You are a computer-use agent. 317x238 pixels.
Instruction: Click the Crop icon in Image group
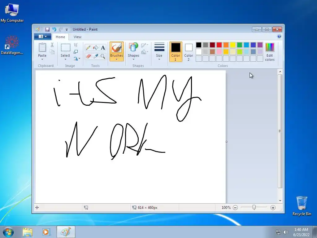click(76, 45)
